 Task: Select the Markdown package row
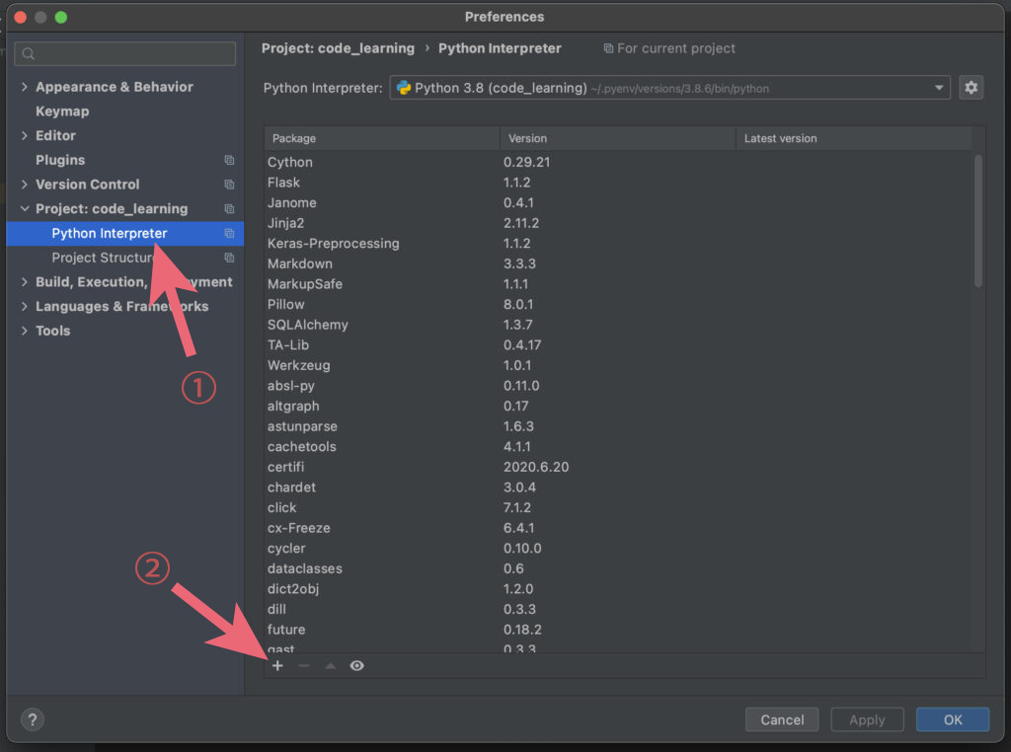(x=618, y=263)
